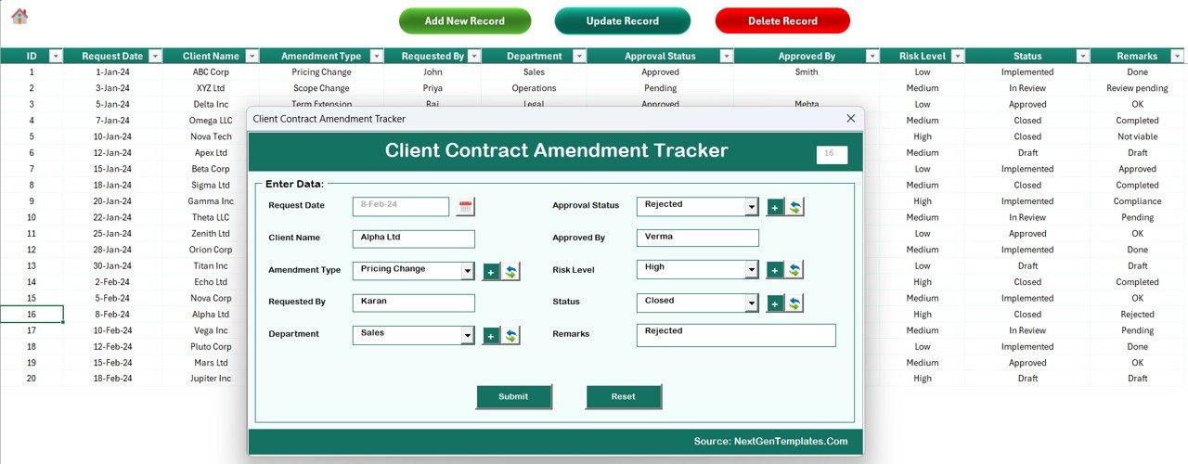Open the Amendment Type column filter
The image size is (1188, 464).
376,57
